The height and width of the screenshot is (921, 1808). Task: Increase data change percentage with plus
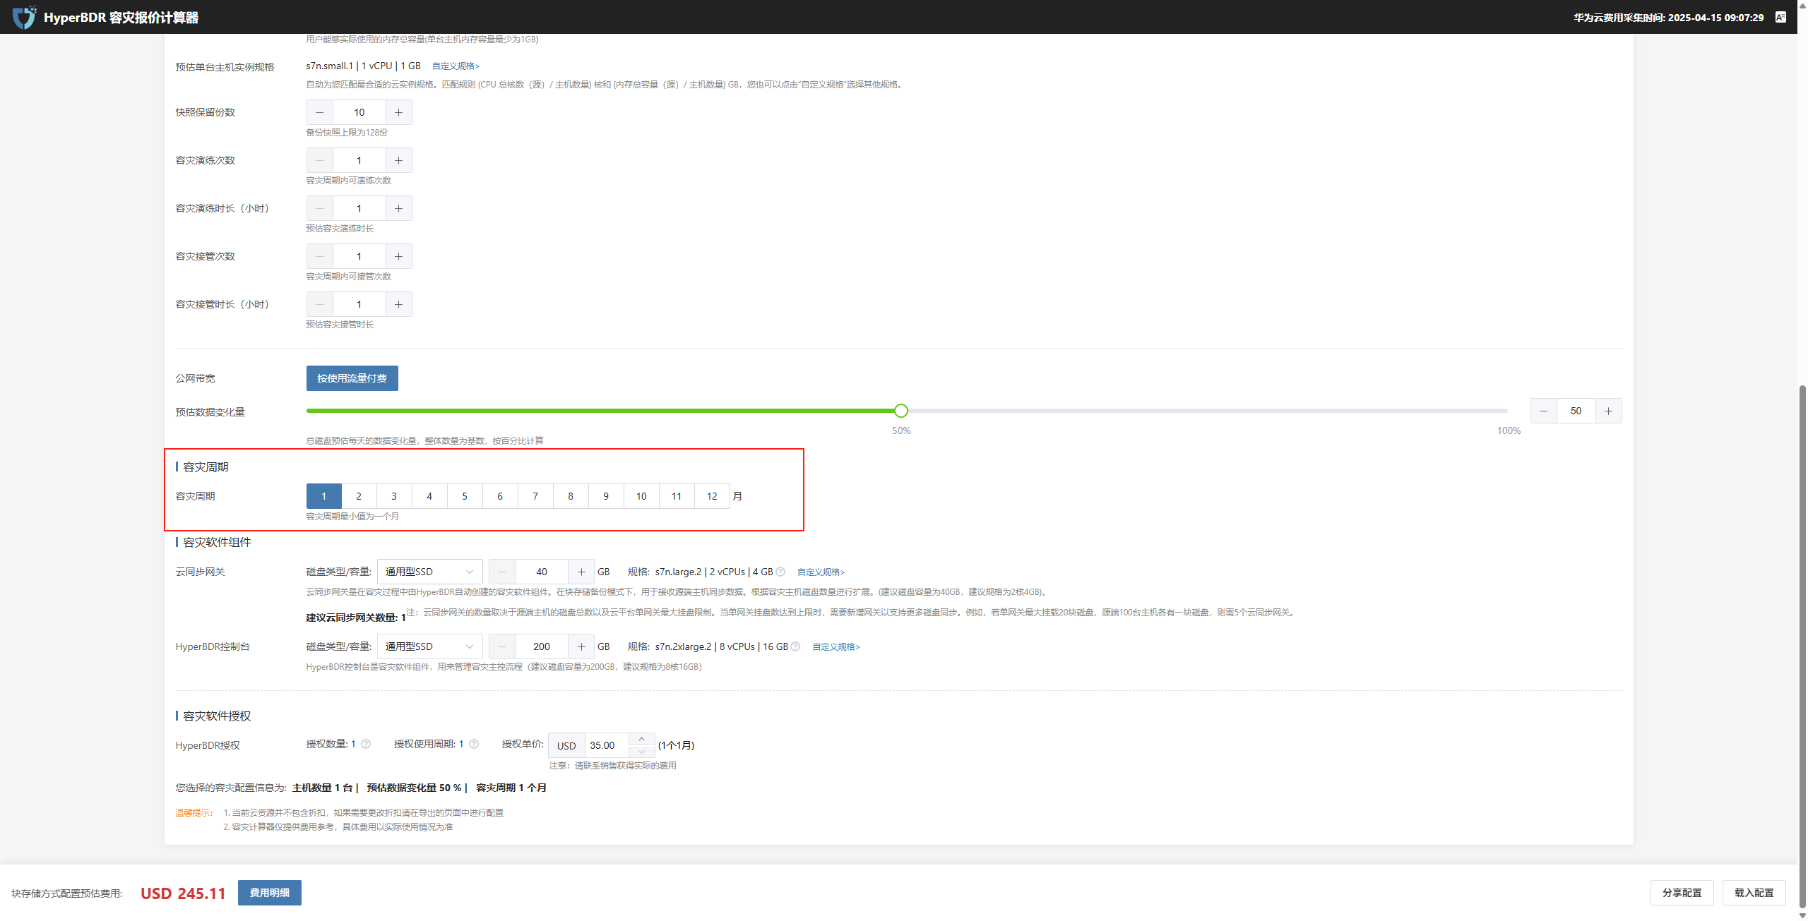click(1608, 411)
